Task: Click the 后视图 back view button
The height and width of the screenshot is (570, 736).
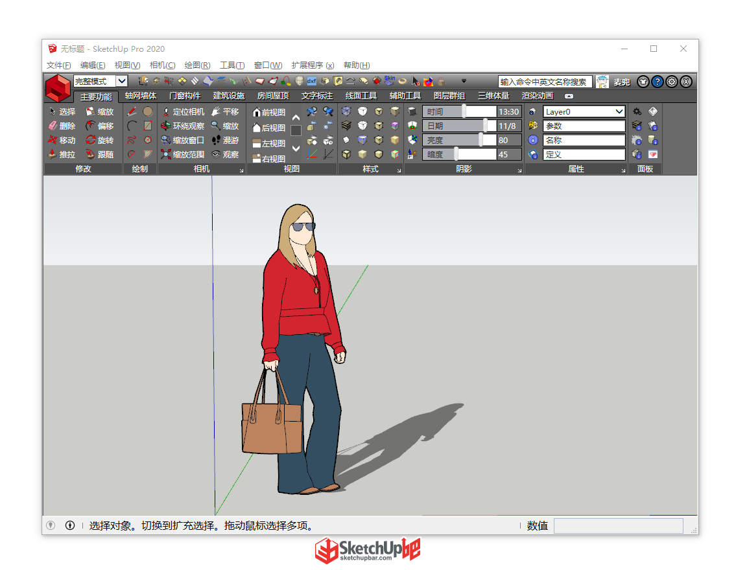Action: 268,128
